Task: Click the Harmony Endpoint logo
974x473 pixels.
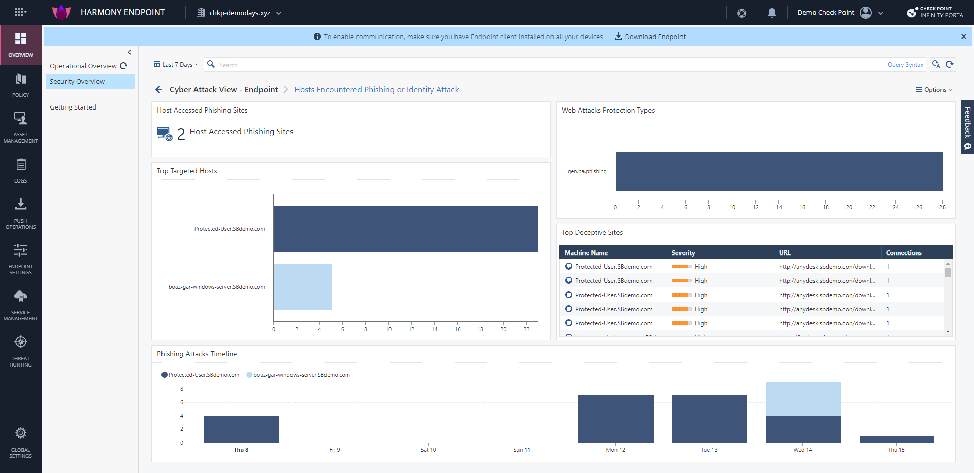Action: coord(61,12)
